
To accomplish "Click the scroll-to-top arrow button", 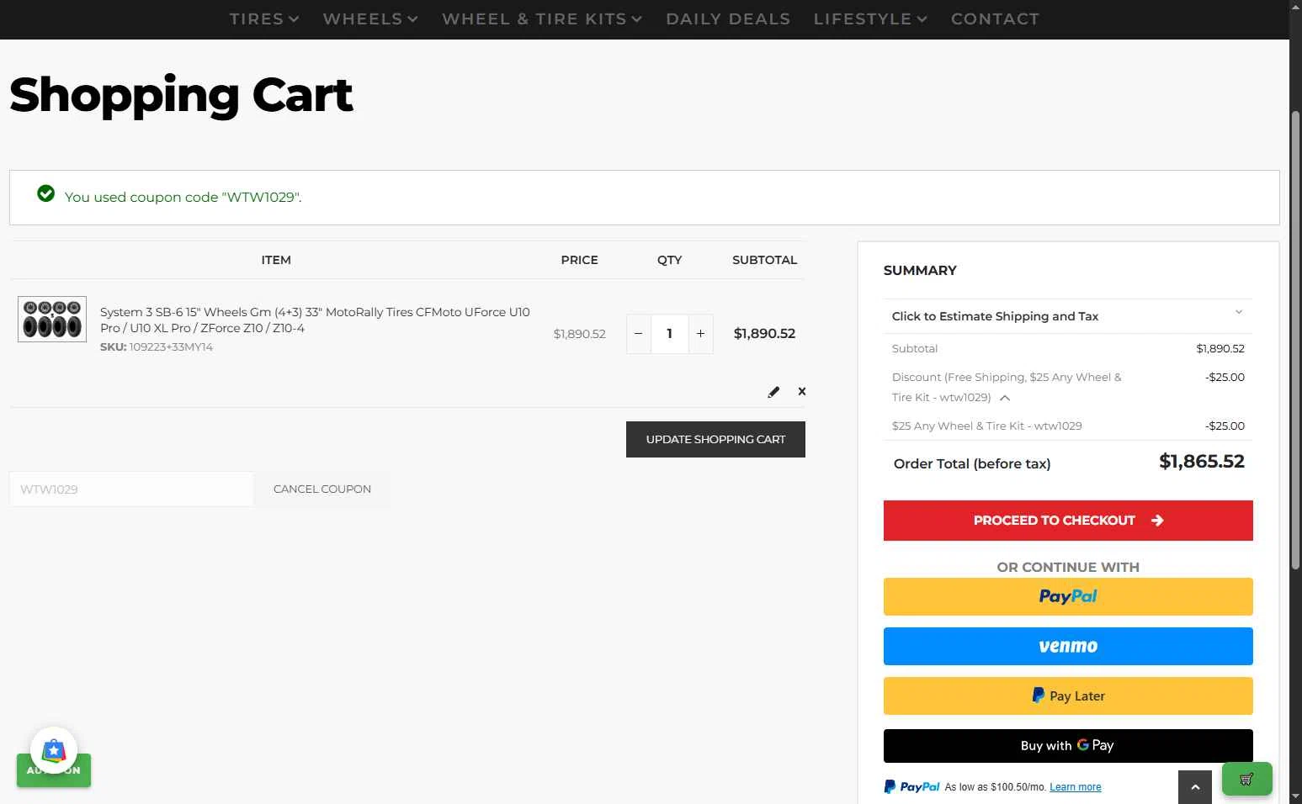I will (x=1195, y=787).
